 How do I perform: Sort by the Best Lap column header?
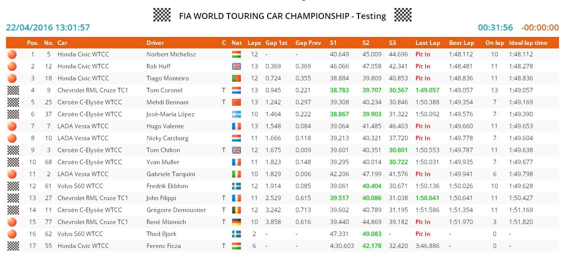coord(461,43)
